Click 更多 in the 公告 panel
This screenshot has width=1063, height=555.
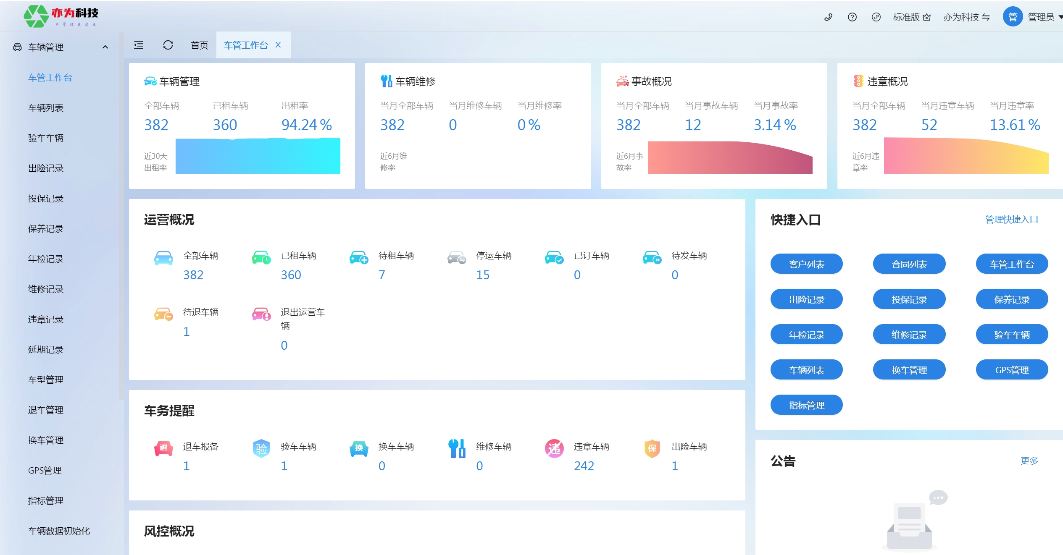[x=1029, y=461]
